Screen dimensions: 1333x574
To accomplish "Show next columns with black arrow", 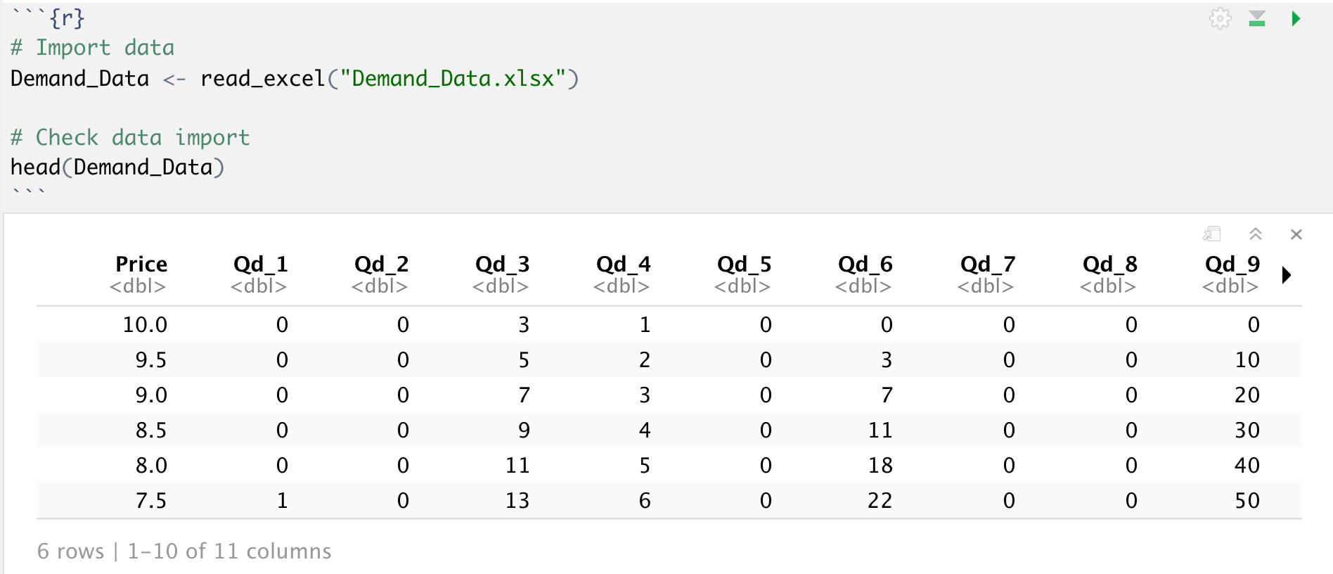I will [x=1287, y=275].
